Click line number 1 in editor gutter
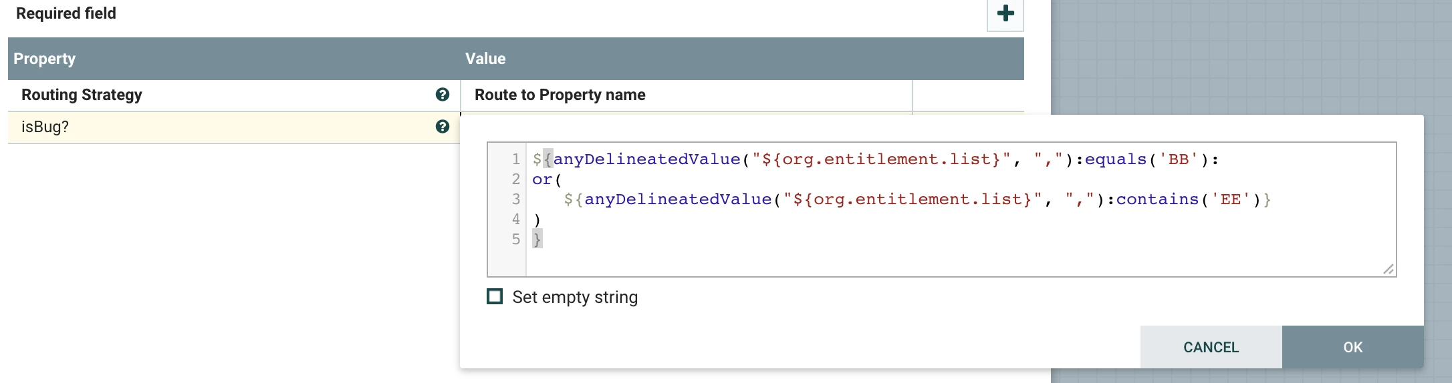Viewport: 1452px width, 383px height. click(515, 159)
